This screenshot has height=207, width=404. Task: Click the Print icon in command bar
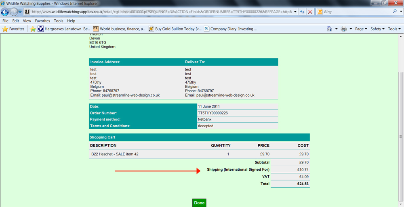click(x=344, y=29)
